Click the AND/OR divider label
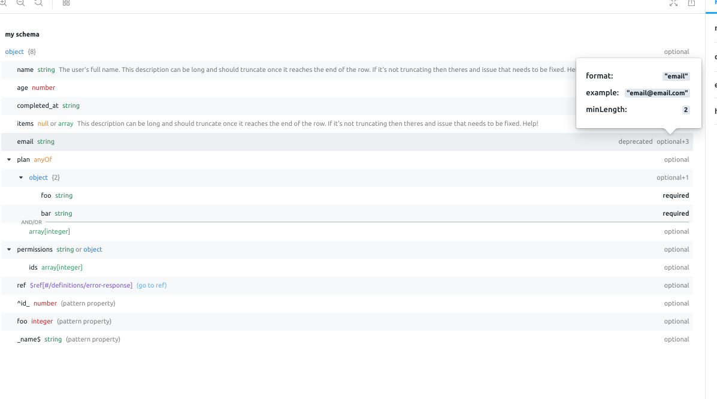 point(32,222)
